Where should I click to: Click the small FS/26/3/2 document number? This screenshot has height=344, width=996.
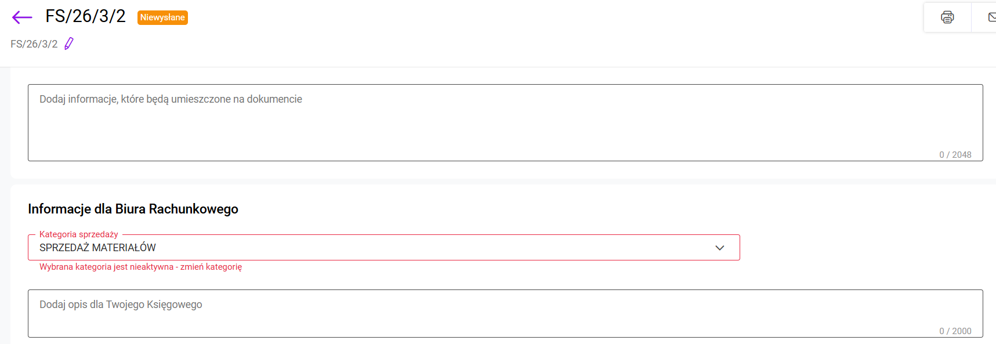(34, 44)
